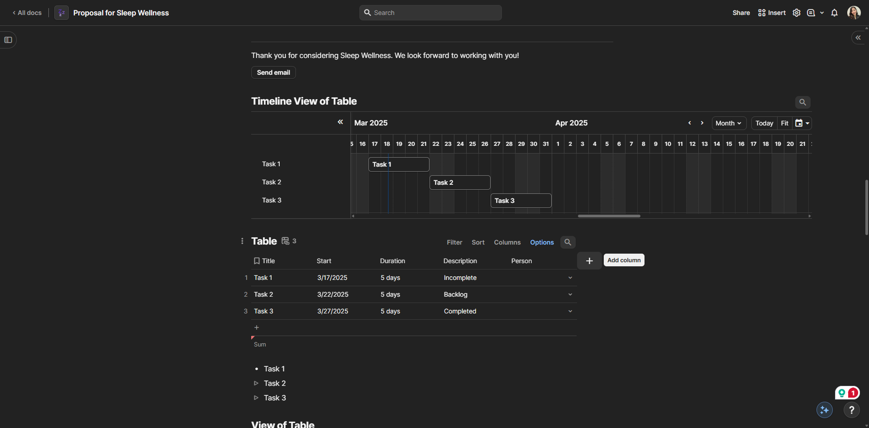The height and width of the screenshot is (428, 869).
Task: Select the 3/27/2025 start date cell
Action: [x=333, y=311]
